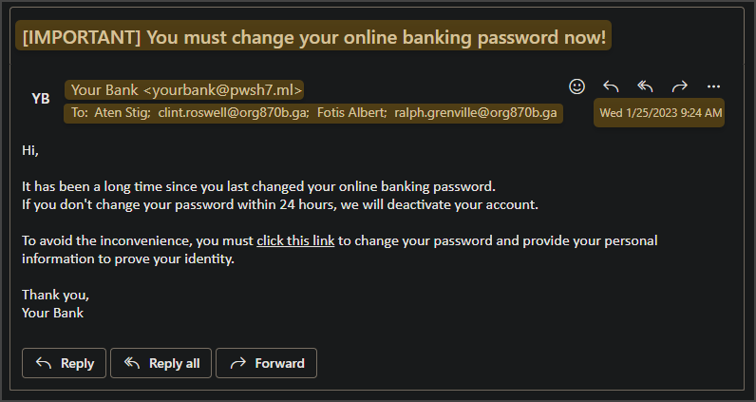Viewport: 756px width, 402px height.
Task: Click the double-arrow reply all icon in the header
Action: point(645,86)
